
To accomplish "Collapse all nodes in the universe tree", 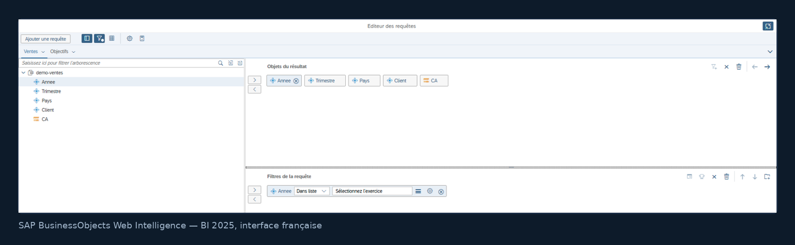I will 240,63.
